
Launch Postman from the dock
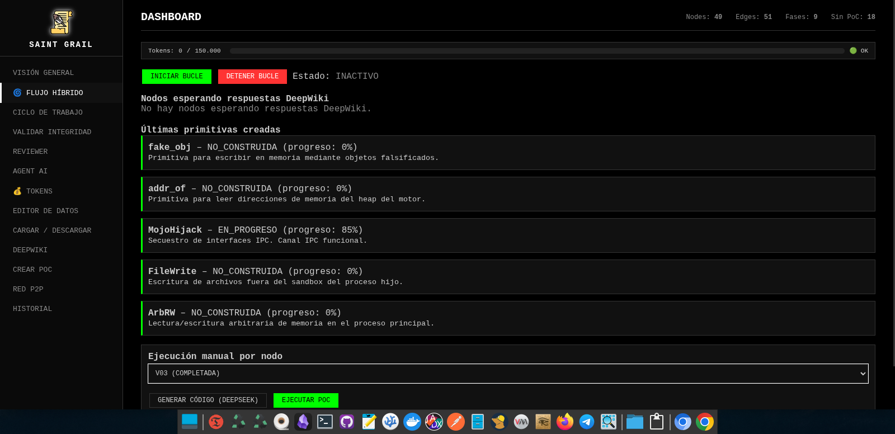[x=456, y=422]
